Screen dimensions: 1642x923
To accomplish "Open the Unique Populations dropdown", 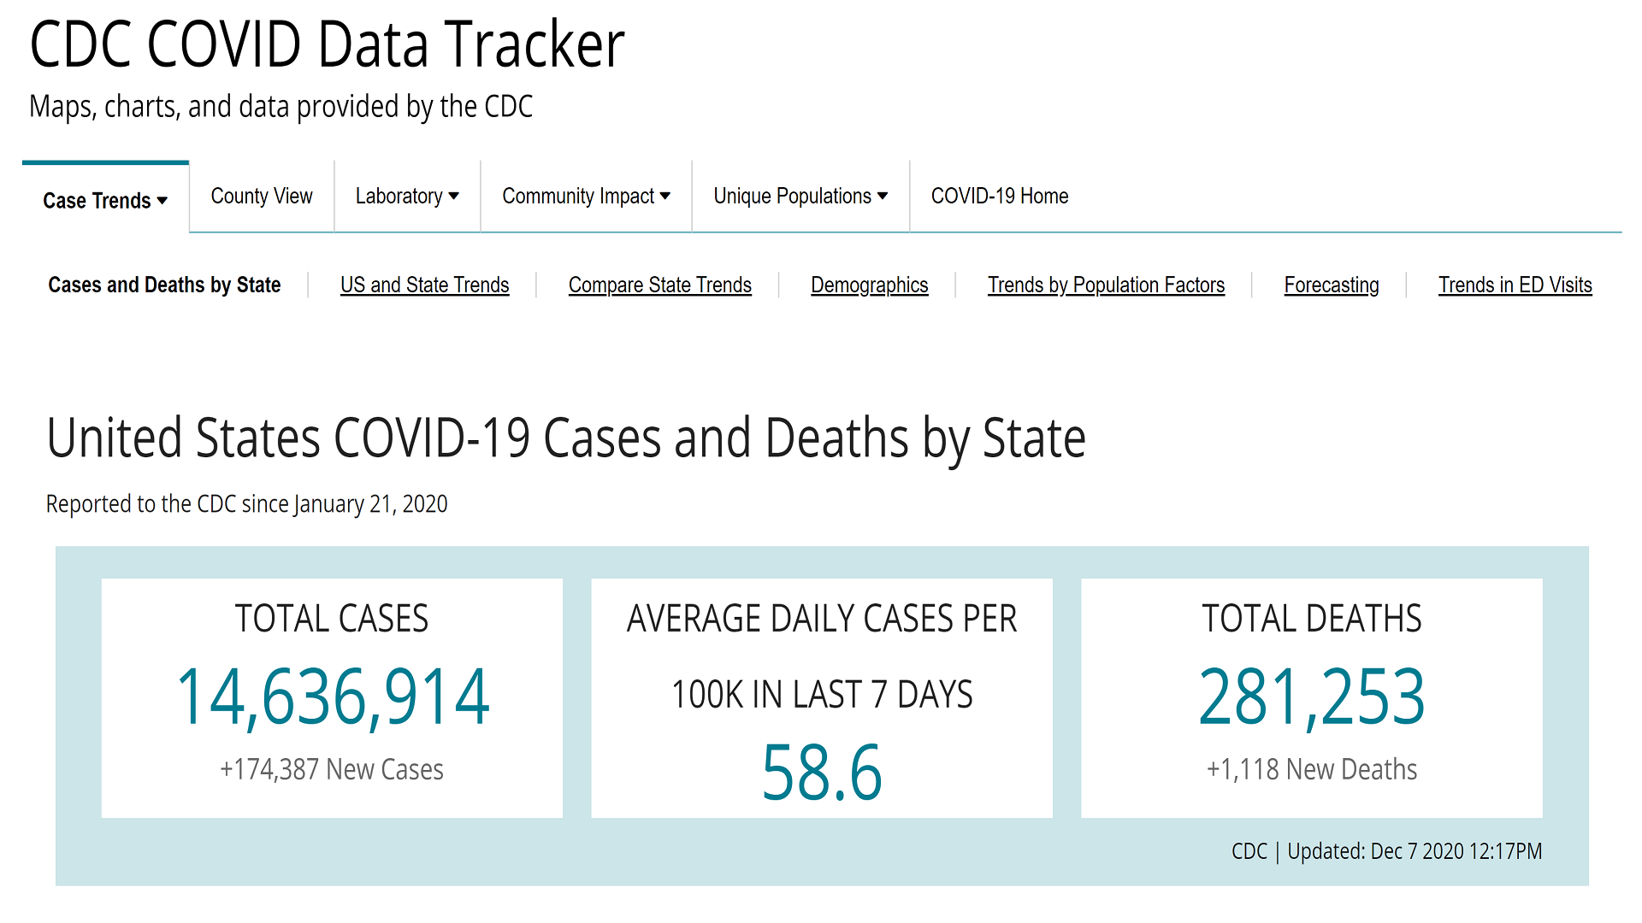I will (800, 197).
